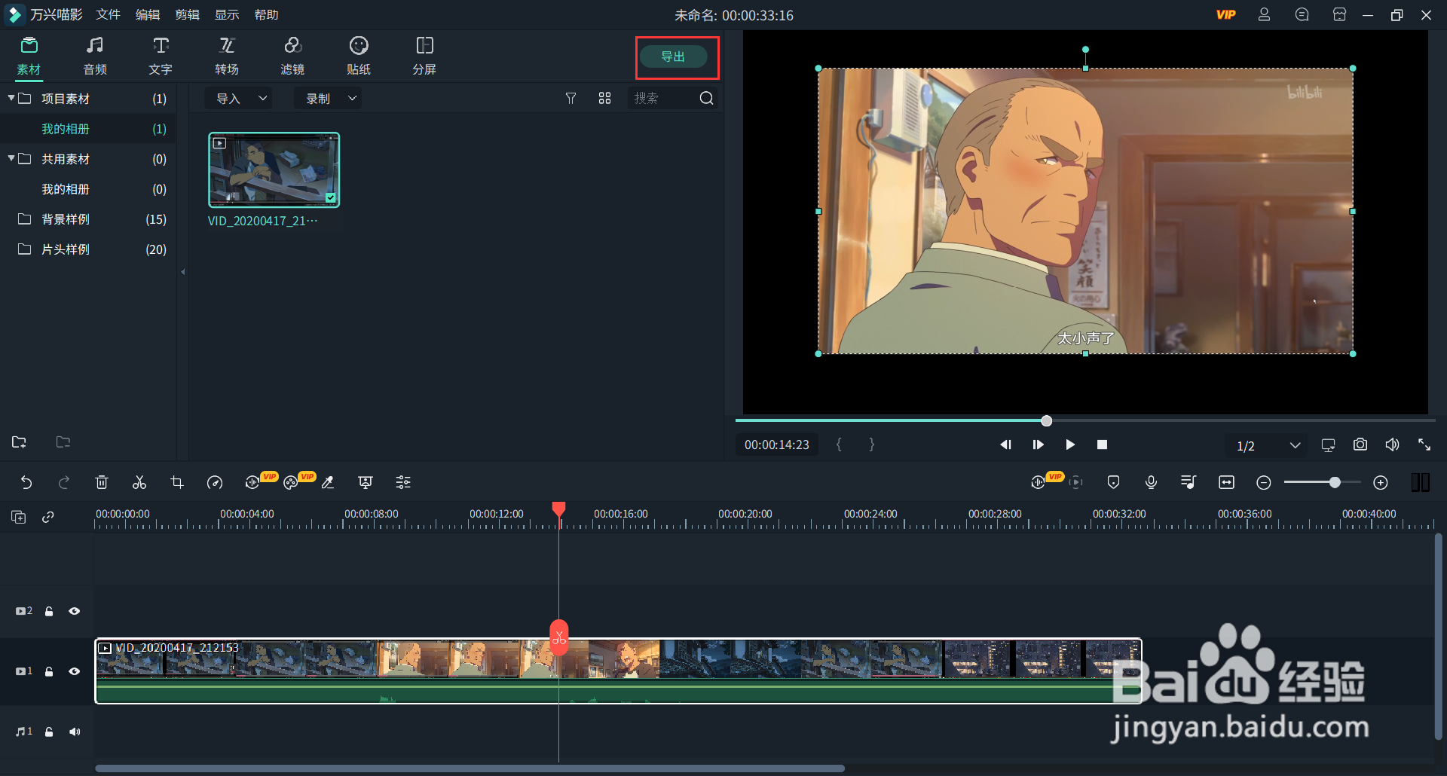Open the color palette VIP icon

(x=291, y=482)
